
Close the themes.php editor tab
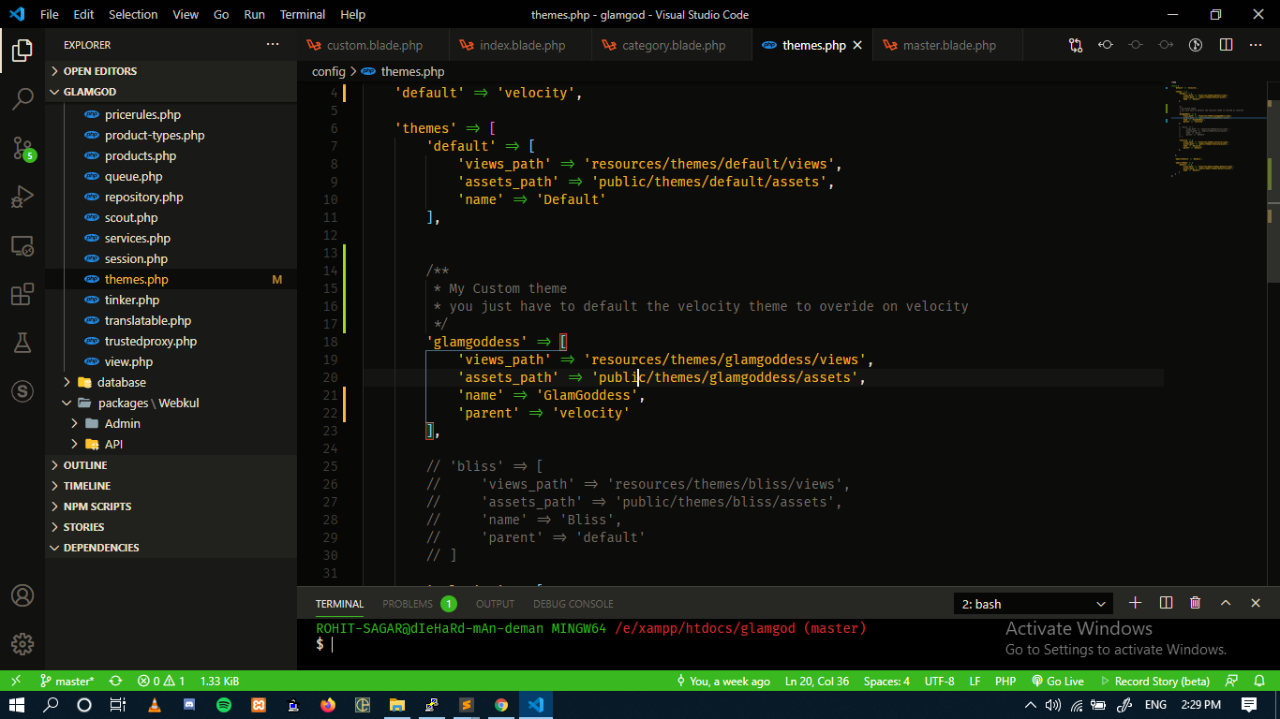(856, 45)
